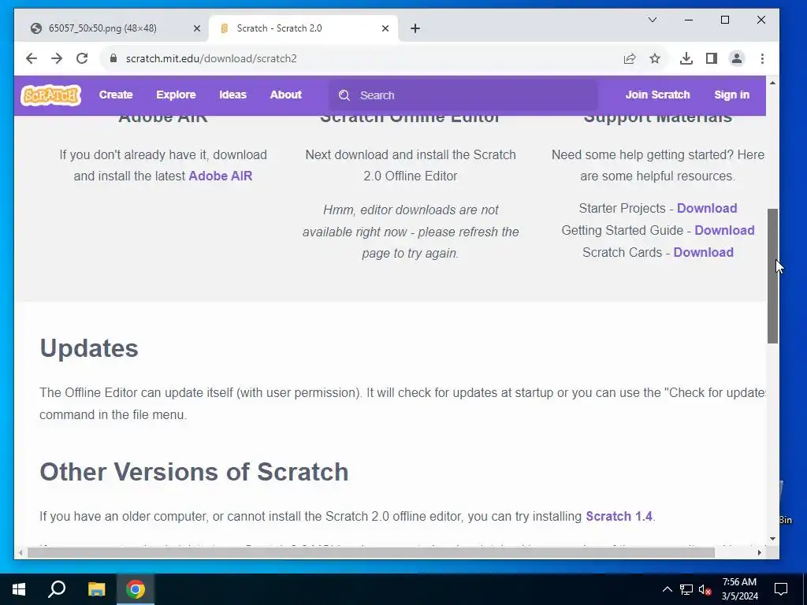Click the Scratch logo in the navigation bar
Viewport: 807px width, 605px height.
tap(50, 95)
